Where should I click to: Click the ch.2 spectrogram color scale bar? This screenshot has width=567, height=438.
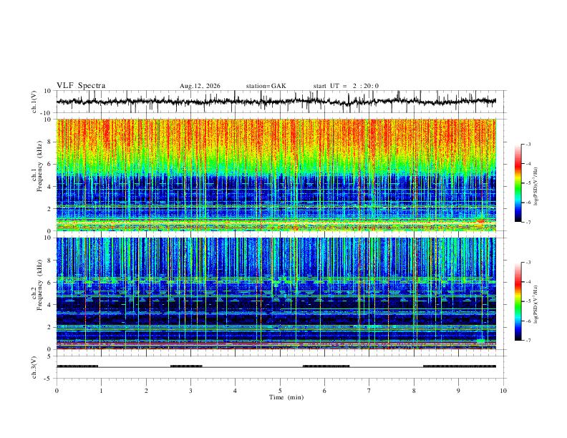[x=518, y=301]
